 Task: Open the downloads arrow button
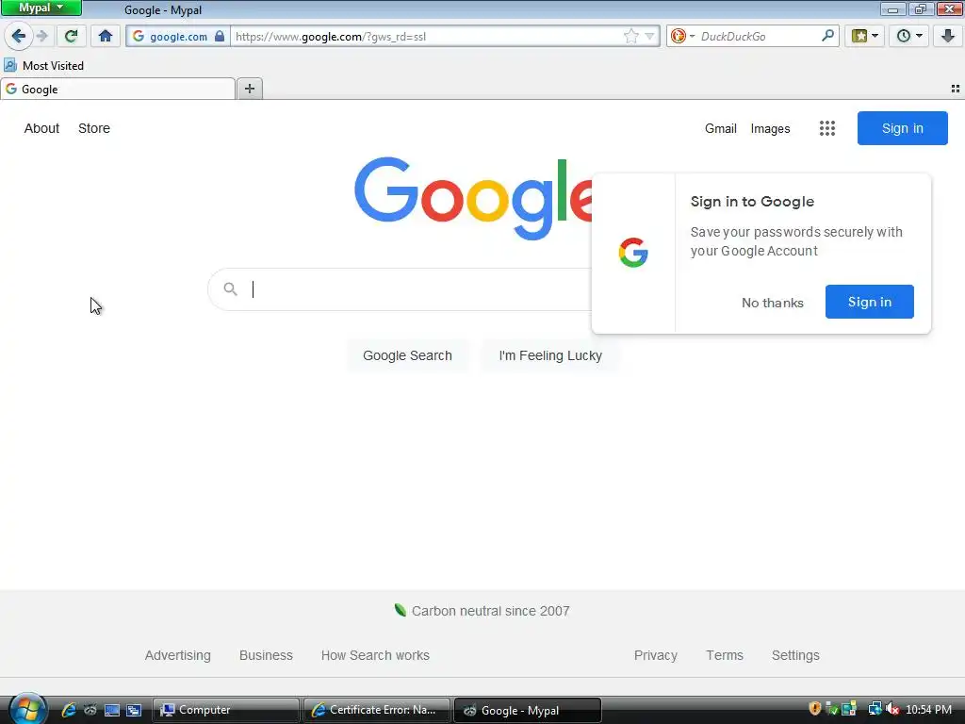coord(948,37)
